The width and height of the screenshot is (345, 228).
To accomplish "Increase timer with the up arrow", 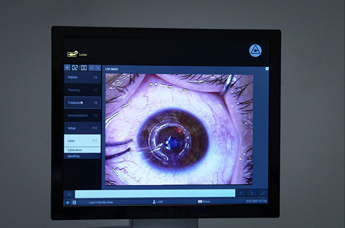I will 92,68.
